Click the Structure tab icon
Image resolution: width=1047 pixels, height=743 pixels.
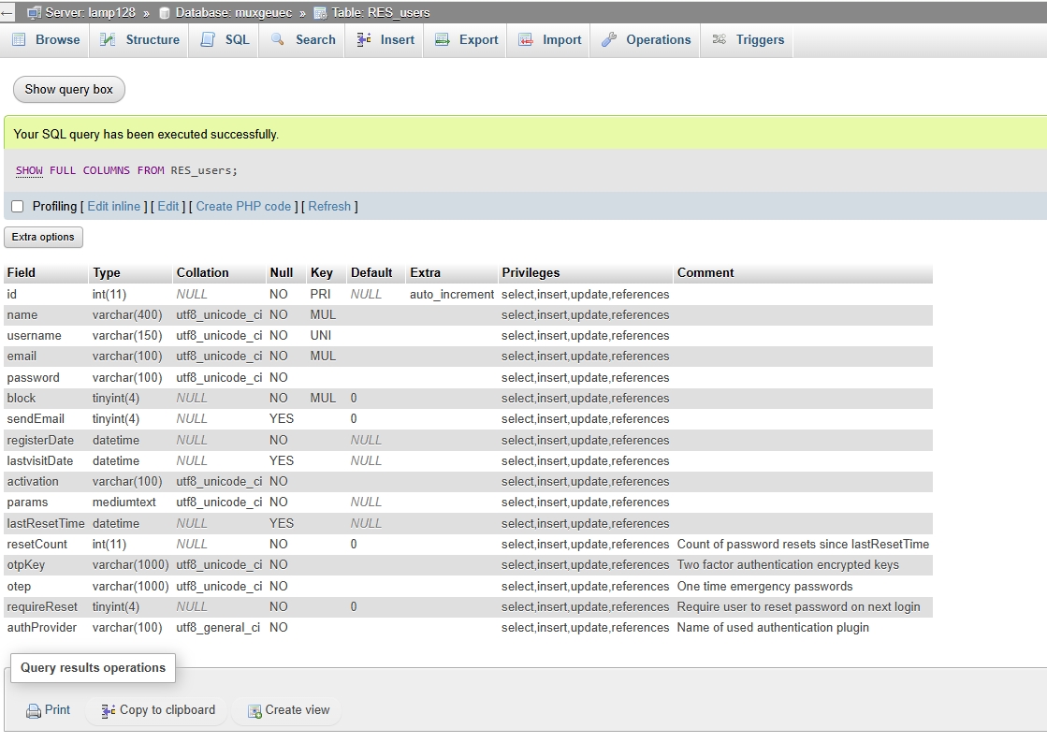pos(109,40)
